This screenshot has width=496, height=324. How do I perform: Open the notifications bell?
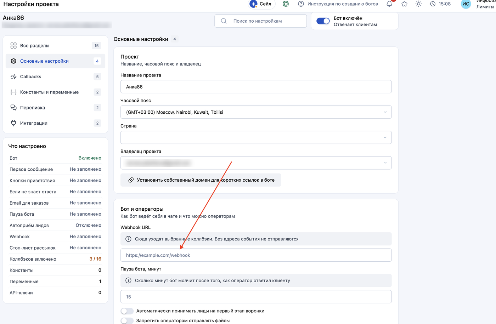click(x=389, y=4)
